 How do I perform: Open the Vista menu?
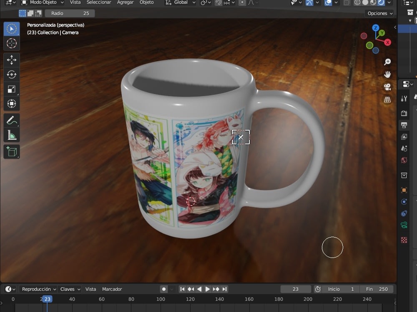tap(75, 2)
